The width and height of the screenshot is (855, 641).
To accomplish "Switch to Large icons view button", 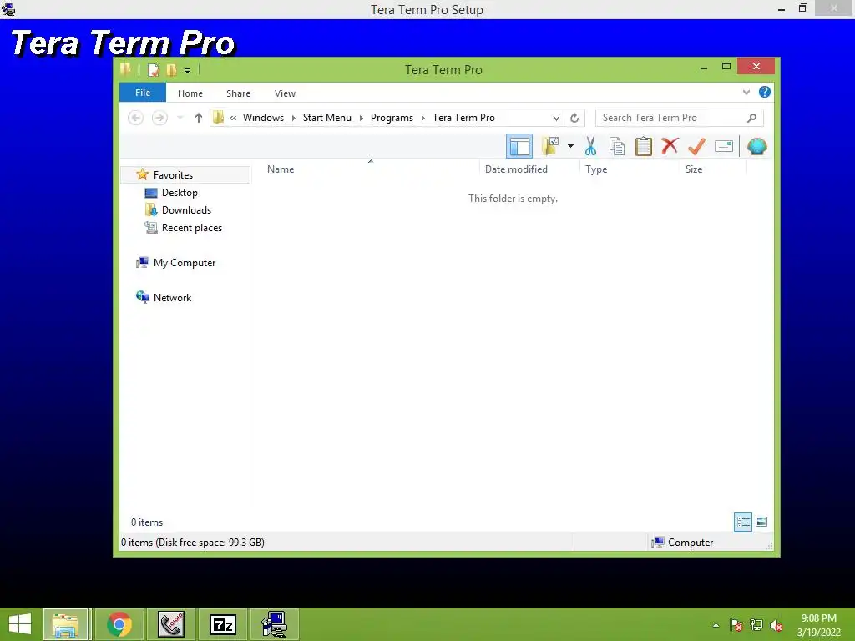I will 761,522.
